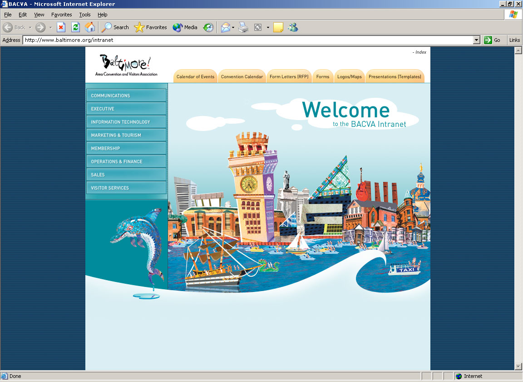
Task: Click the yellow Discuss note icon
Action: pyautogui.click(x=278, y=27)
